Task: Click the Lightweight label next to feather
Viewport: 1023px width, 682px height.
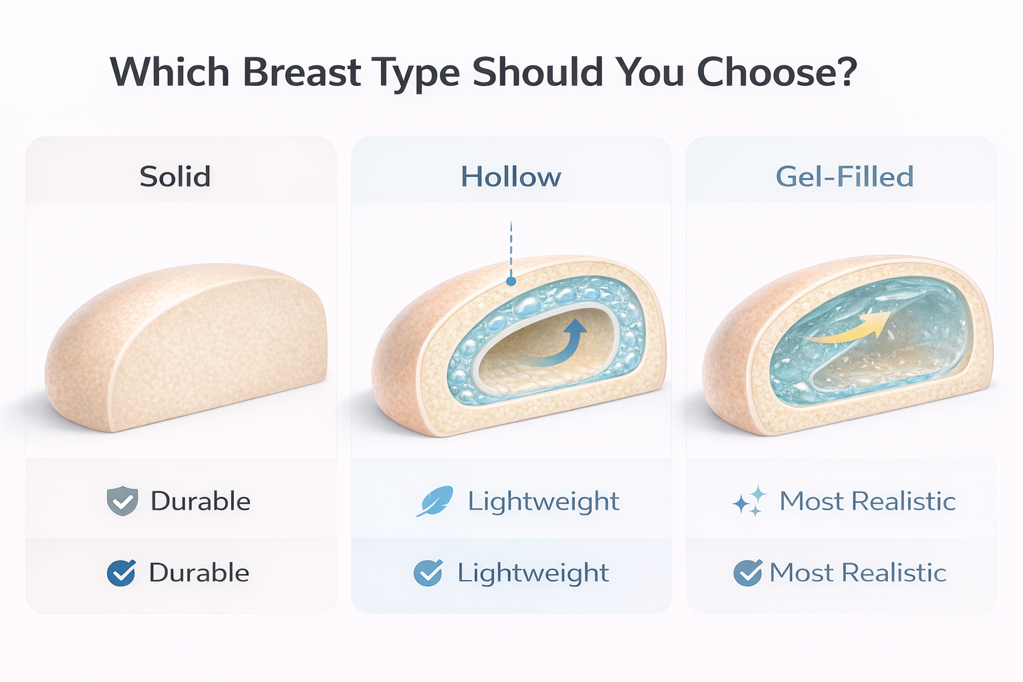Action: click(x=543, y=501)
